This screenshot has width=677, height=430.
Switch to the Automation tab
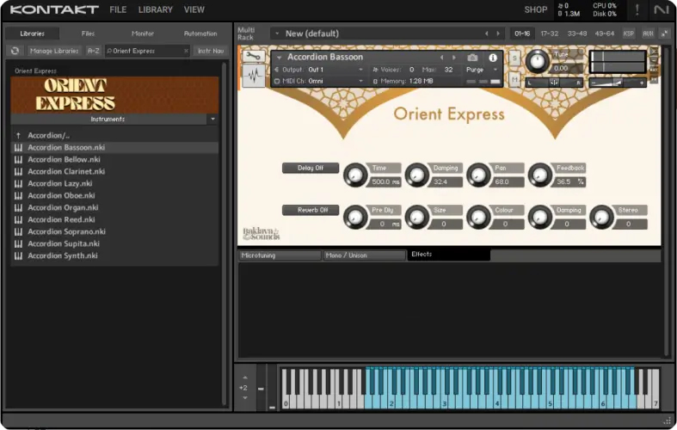(200, 34)
